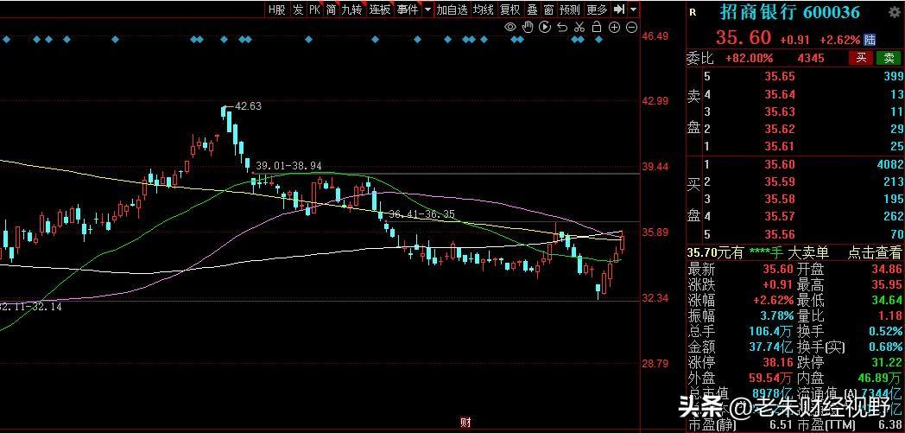The height and width of the screenshot is (433, 905).
Task: Open the dropdown arrow after 事件
Action: tap(427, 10)
